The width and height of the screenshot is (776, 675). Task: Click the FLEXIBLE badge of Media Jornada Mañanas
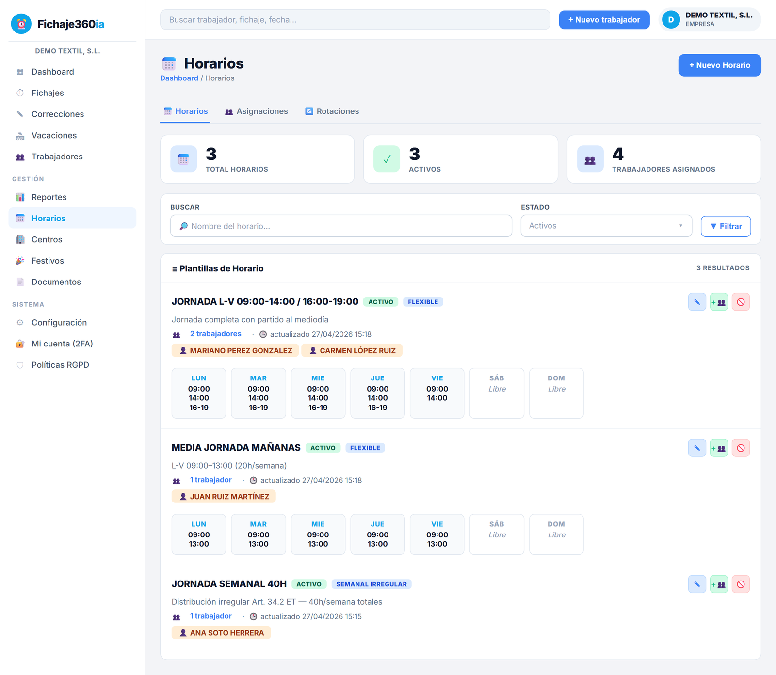[x=365, y=448]
